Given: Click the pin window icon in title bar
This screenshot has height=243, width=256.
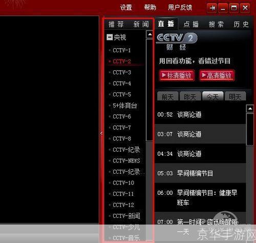Looking at the screenshot, I should point(212,8).
